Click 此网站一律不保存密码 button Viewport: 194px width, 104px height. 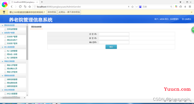69,12
